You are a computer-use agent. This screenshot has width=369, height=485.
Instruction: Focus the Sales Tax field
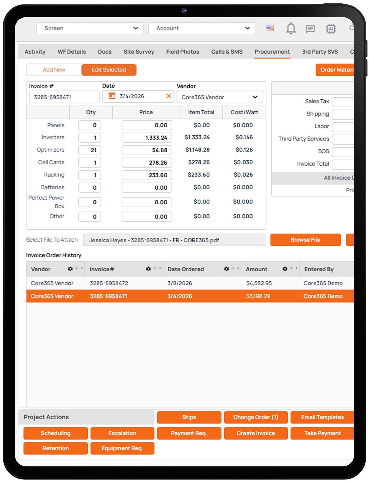coord(343,102)
